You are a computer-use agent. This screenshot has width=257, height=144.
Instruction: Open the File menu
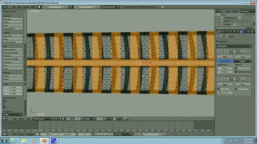(x=14, y=7)
